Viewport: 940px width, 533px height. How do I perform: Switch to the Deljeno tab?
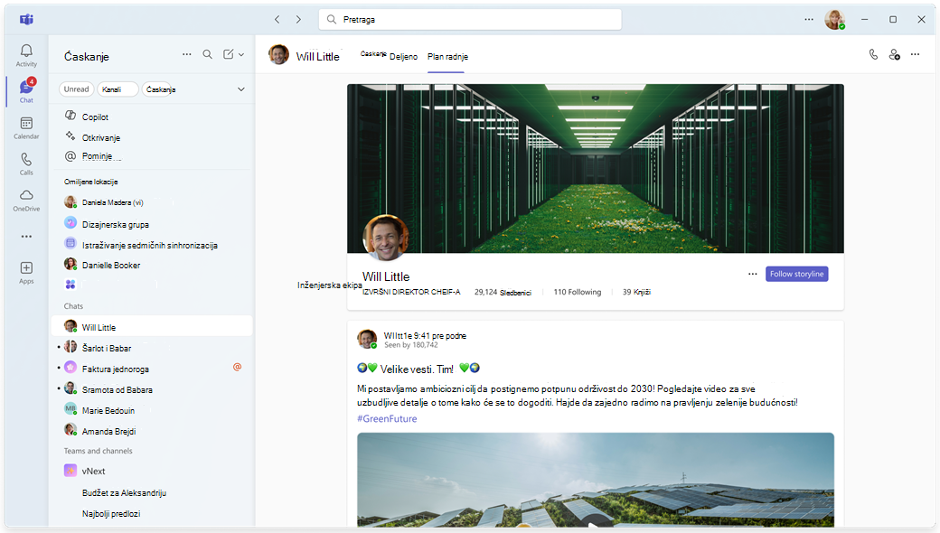click(403, 56)
